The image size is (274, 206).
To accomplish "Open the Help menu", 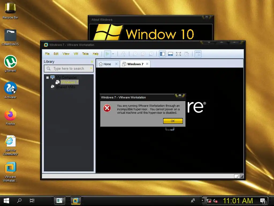I will [x=96, y=54].
